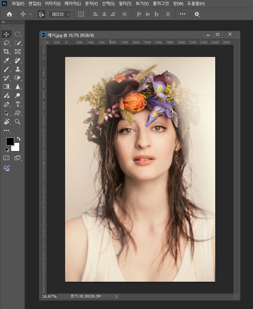Select the Clone Stamp tool
The width and height of the screenshot is (253, 309).
[x=18, y=69]
